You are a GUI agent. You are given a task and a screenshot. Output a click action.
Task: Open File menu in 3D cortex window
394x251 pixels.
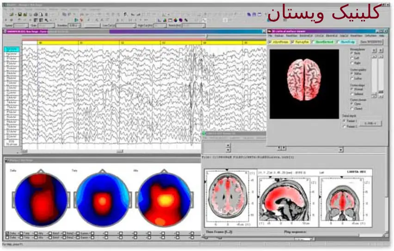270,36
